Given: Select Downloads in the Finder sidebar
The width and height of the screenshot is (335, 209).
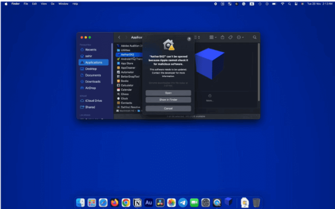Looking at the screenshot, I should [93, 81].
